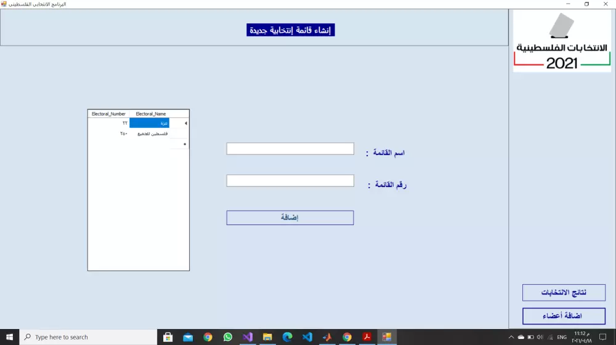Open the Windows Start menu

9,337
